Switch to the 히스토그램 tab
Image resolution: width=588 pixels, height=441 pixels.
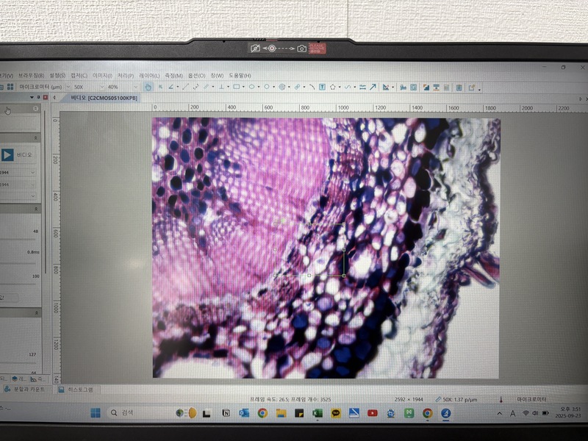point(81,389)
